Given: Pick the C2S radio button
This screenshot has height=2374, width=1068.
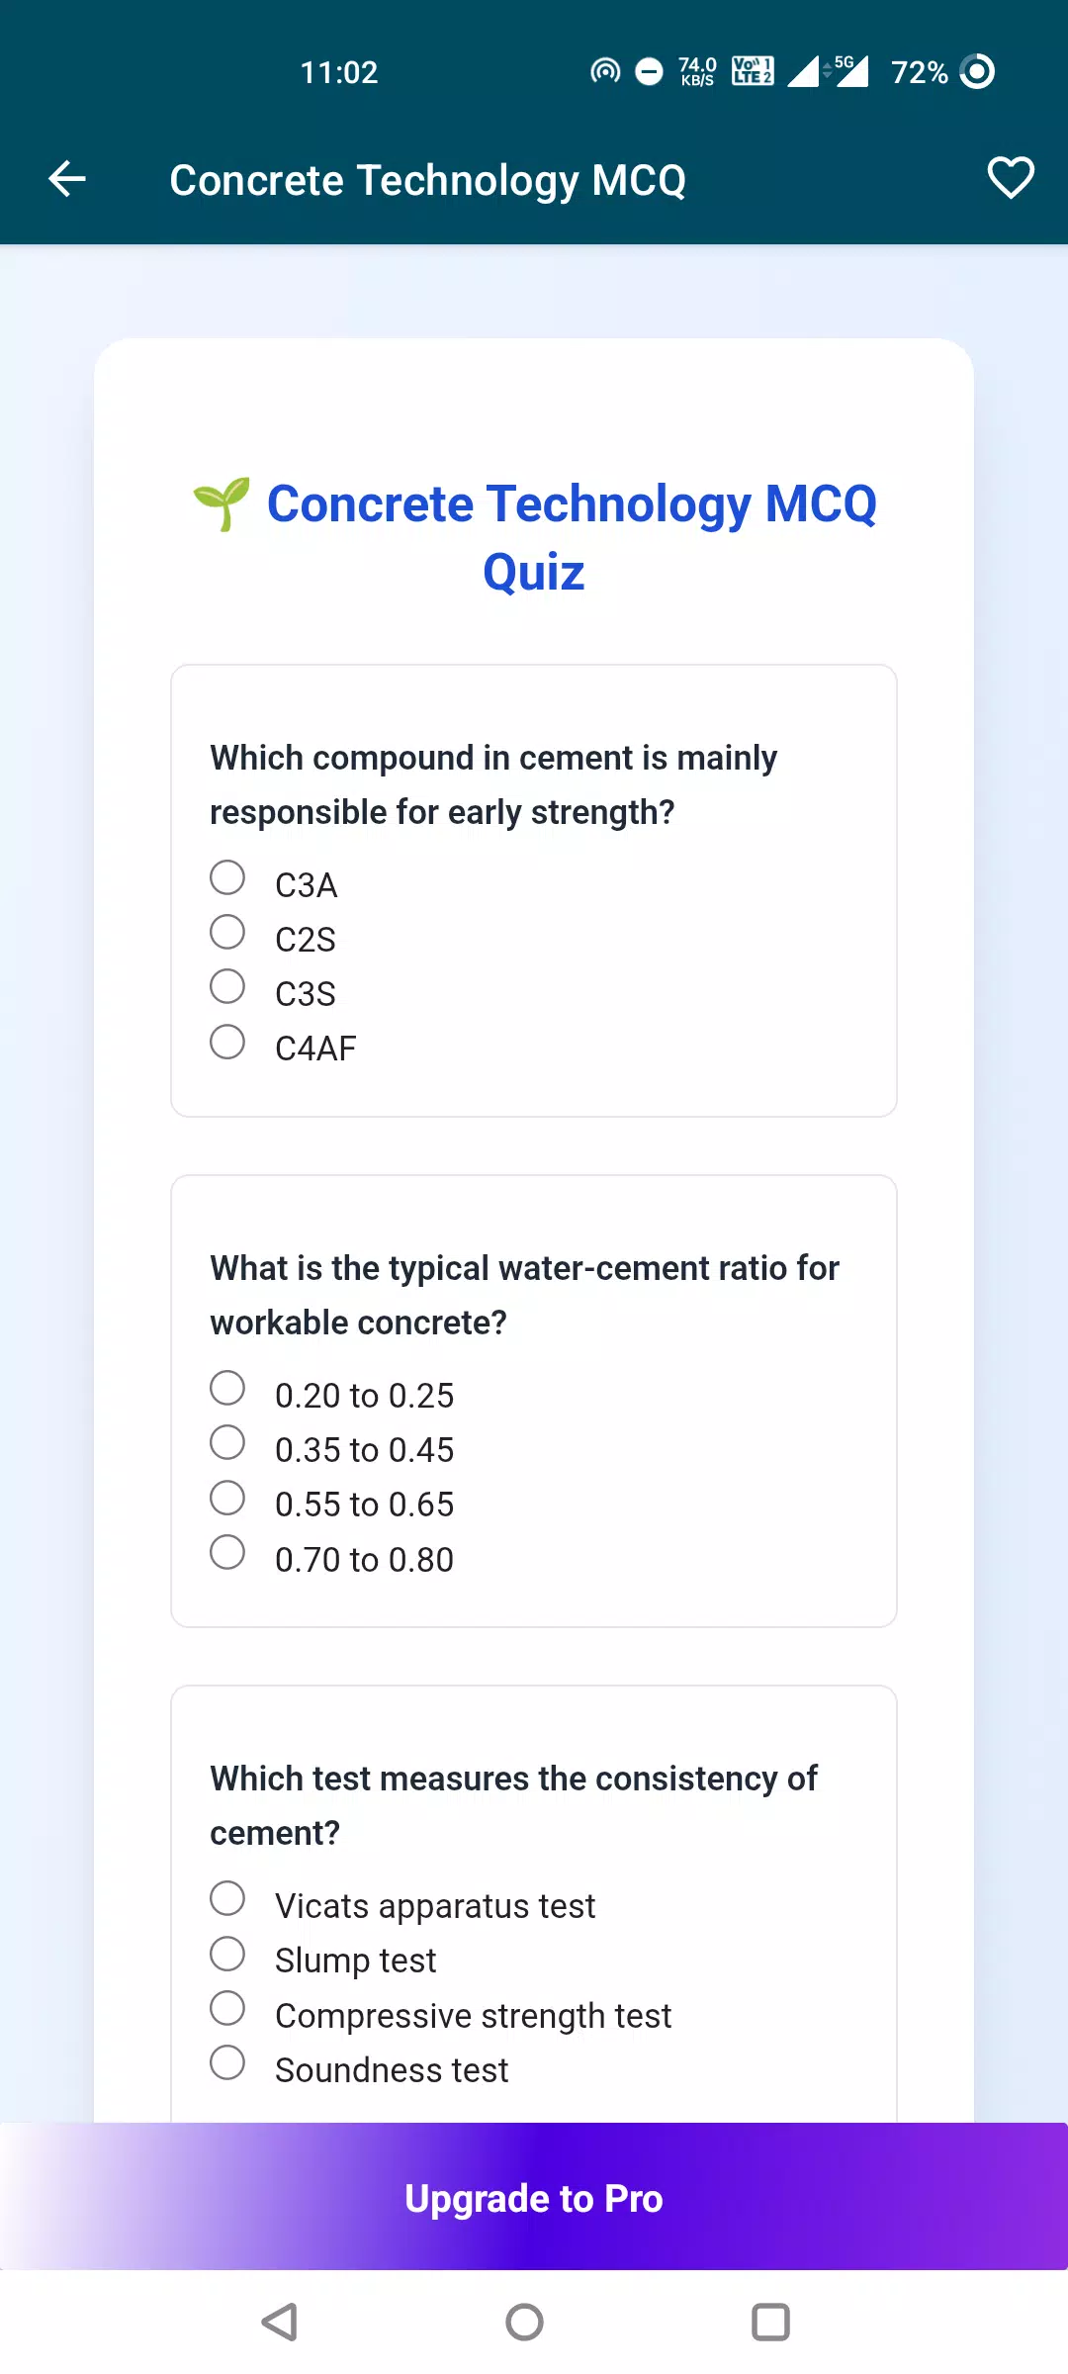Looking at the screenshot, I should tap(227, 932).
